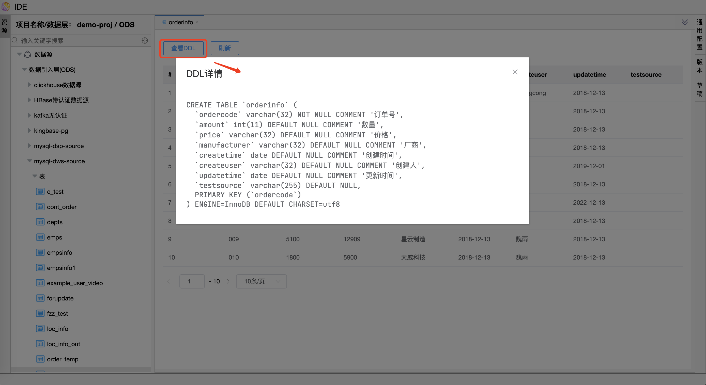The image size is (706, 385).
Task: Click the 刷新 button
Action: (x=224, y=48)
